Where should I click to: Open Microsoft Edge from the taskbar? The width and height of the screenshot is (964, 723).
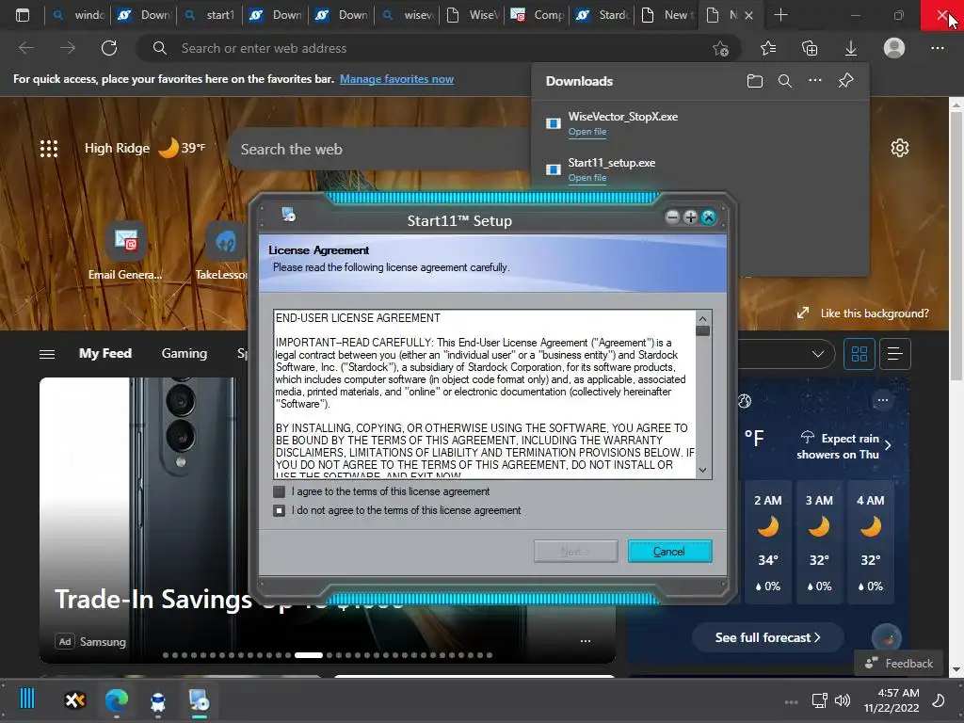click(x=116, y=700)
